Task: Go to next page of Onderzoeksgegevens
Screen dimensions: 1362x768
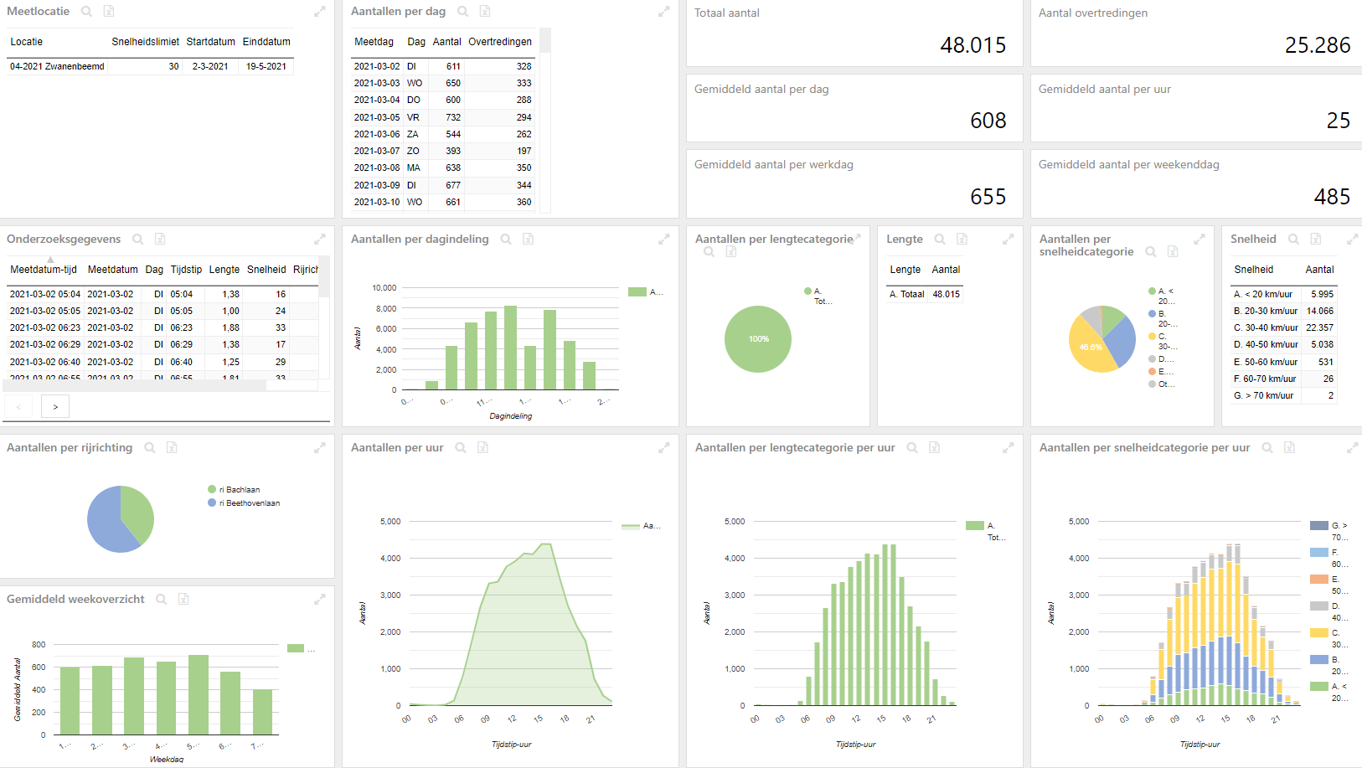Action: (55, 407)
